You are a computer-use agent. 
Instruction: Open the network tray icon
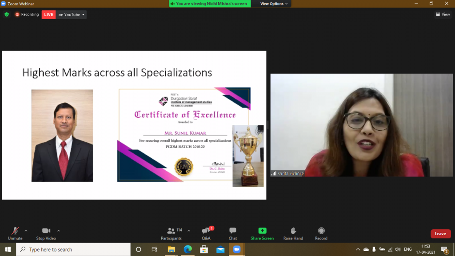390,249
